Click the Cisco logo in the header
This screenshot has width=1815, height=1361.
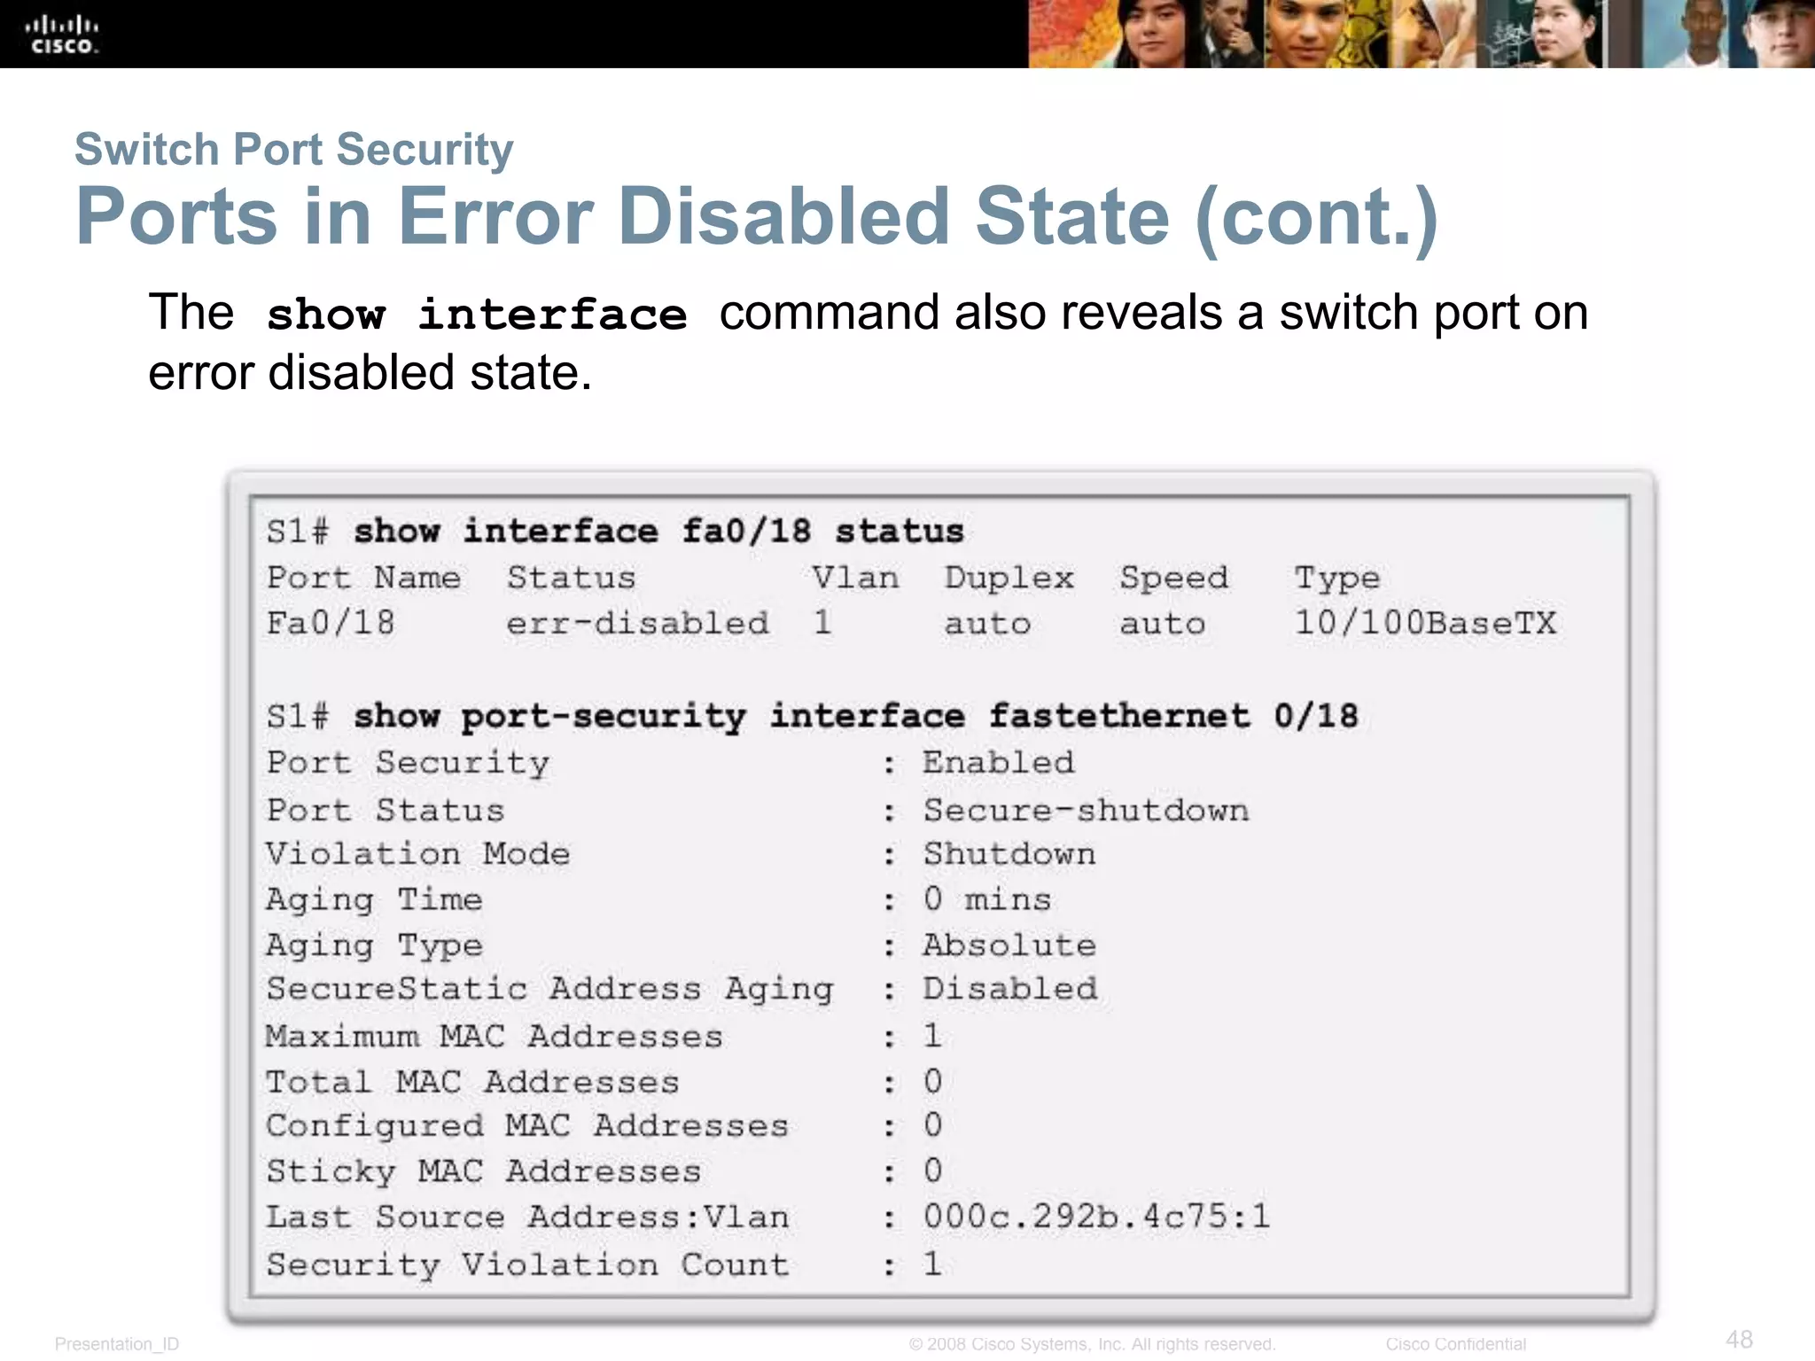61,35
